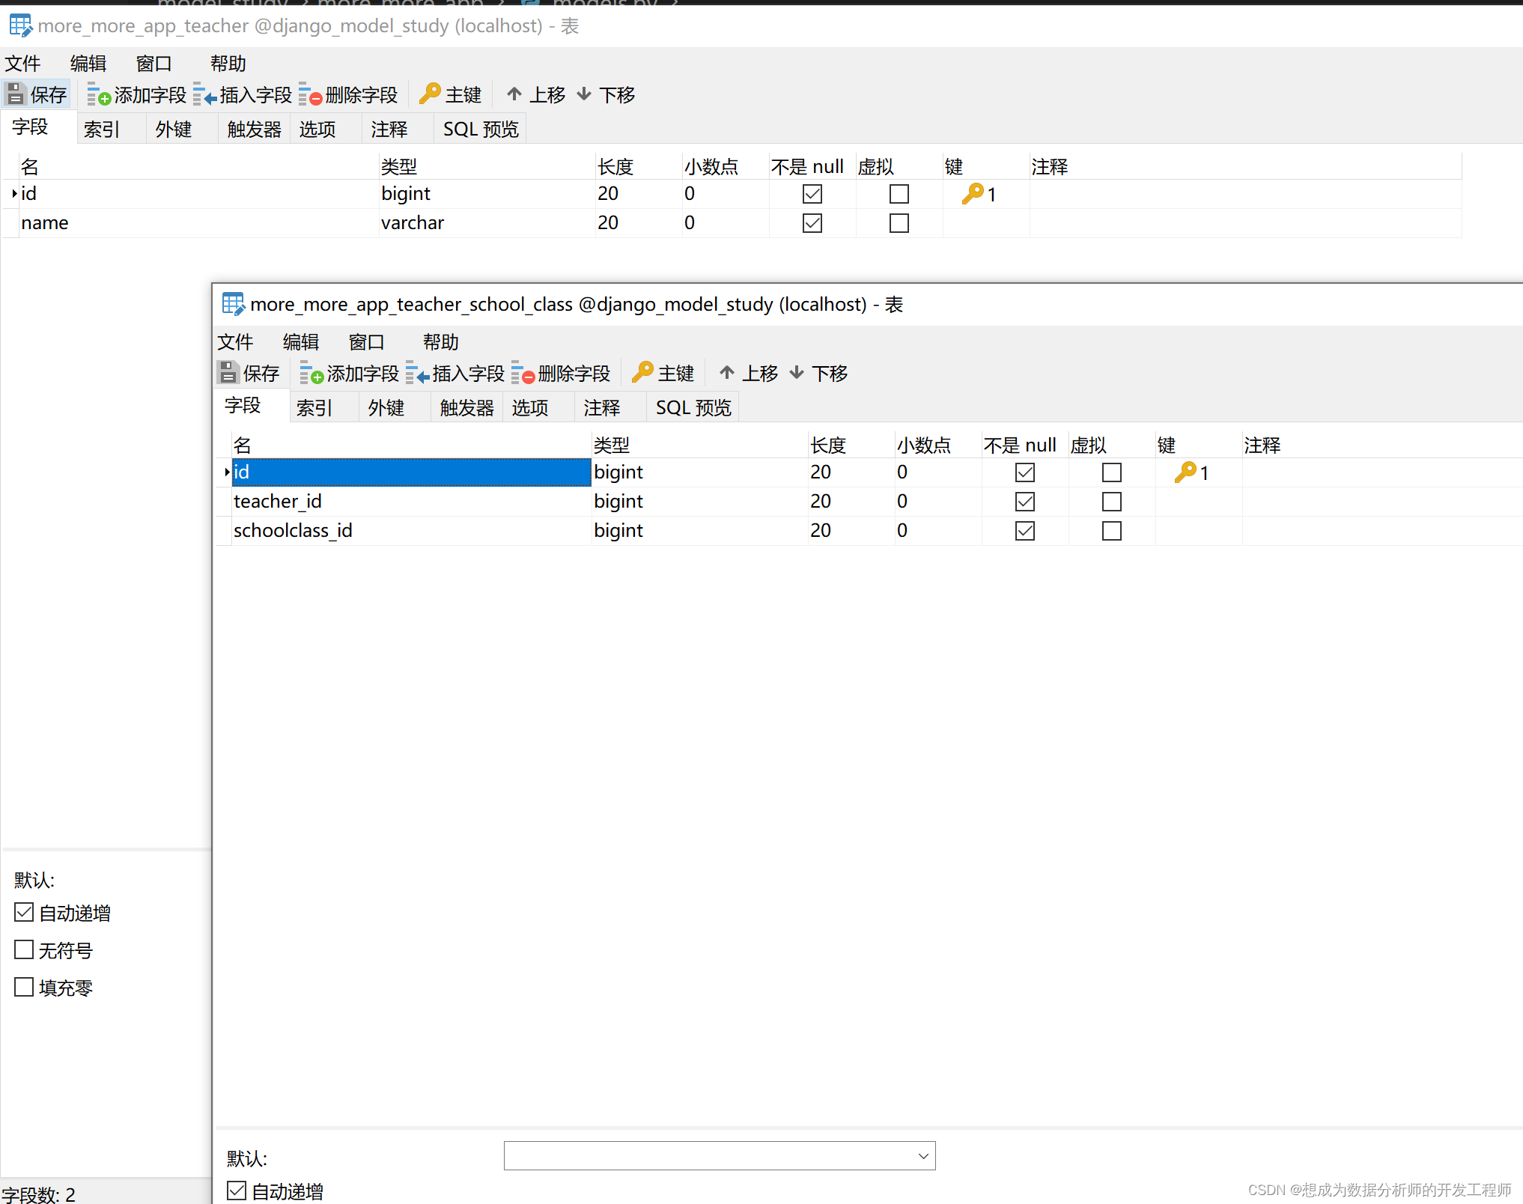
Task: Switch to 索引 tab in teacher window
Action: (x=111, y=129)
